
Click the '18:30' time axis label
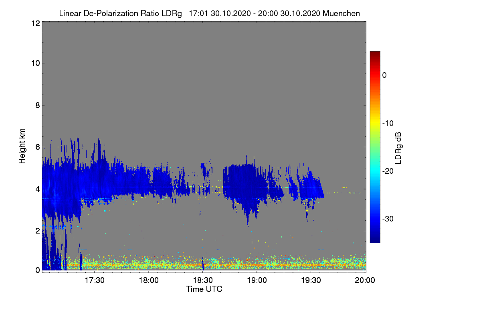(x=203, y=280)
